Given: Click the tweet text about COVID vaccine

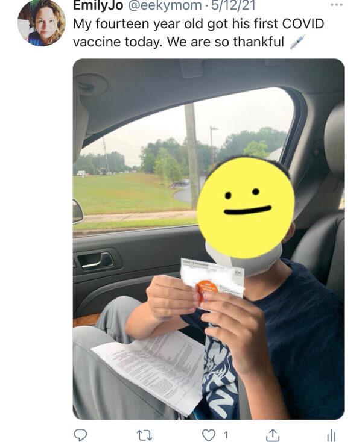Looking at the screenshot, I should point(198,33).
